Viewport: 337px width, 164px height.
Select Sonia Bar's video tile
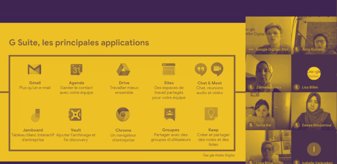[x=268, y=111]
